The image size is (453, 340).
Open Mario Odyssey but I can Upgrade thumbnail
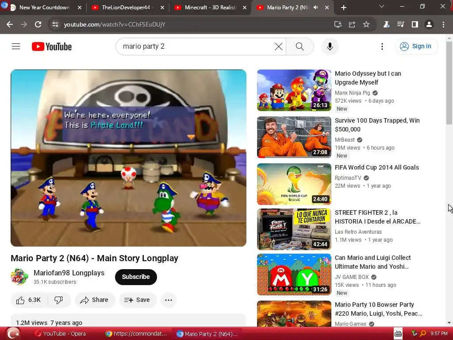coord(294,90)
